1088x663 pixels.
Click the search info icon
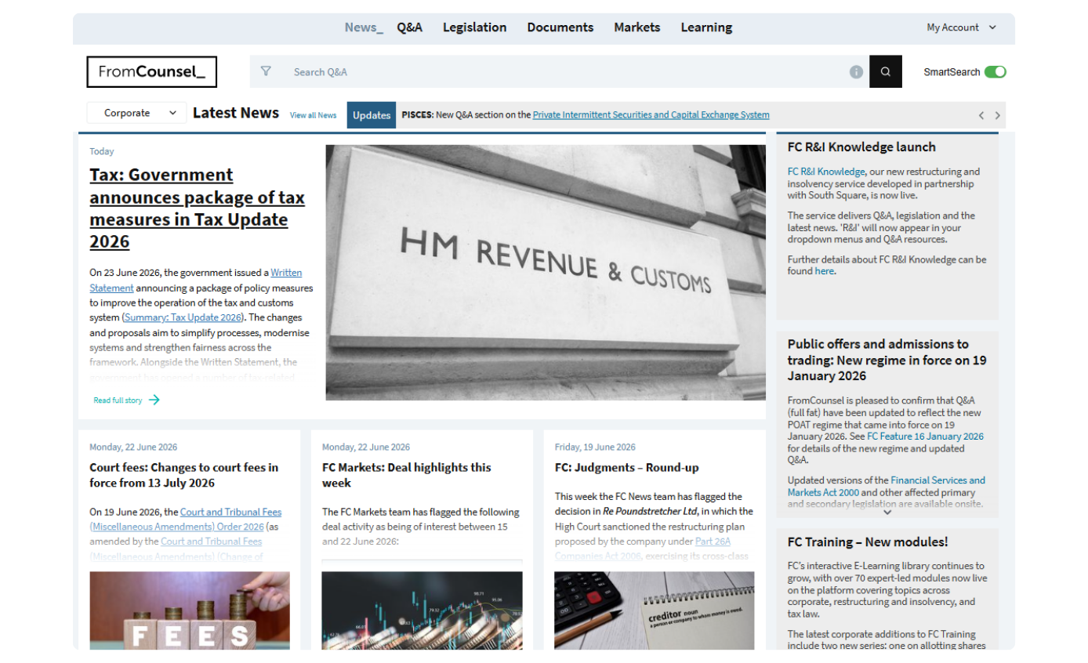[x=856, y=72]
